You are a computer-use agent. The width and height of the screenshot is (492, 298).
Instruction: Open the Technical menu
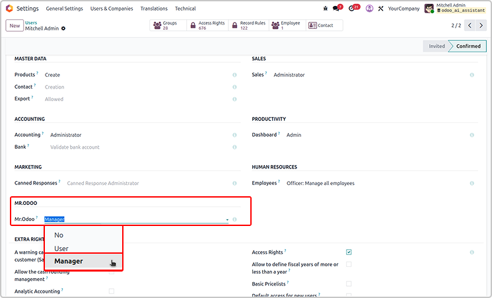click(185, 9)
